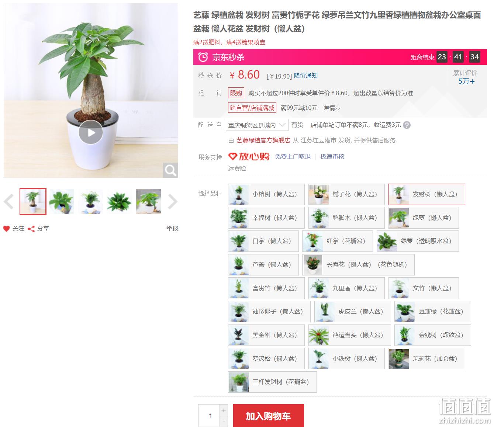Click the shipping fee help question icon

pyautogui.click(x=407, y=125)
